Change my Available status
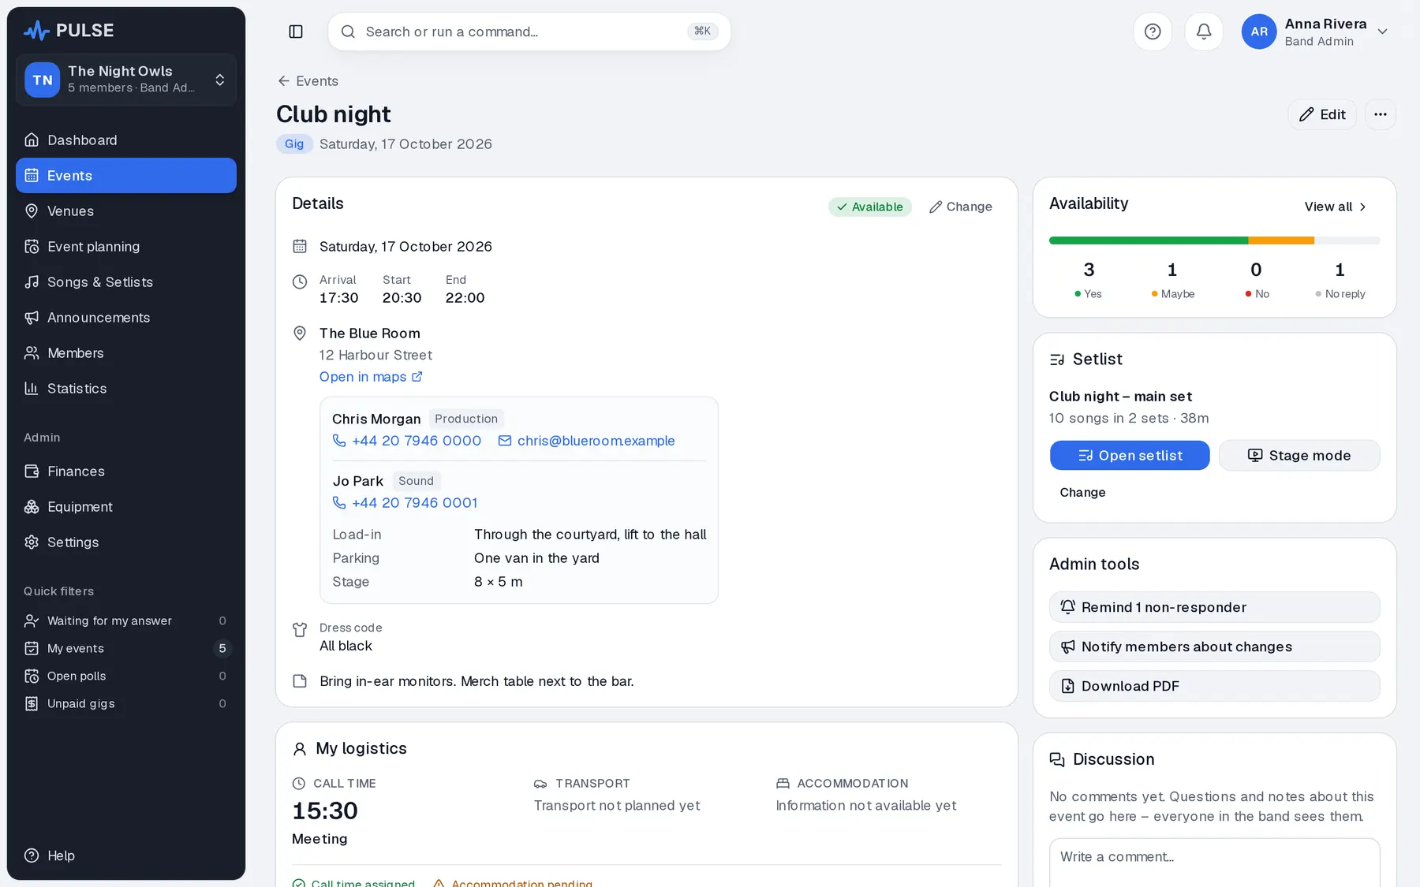Screen dimensions: 1420x887 960,207
